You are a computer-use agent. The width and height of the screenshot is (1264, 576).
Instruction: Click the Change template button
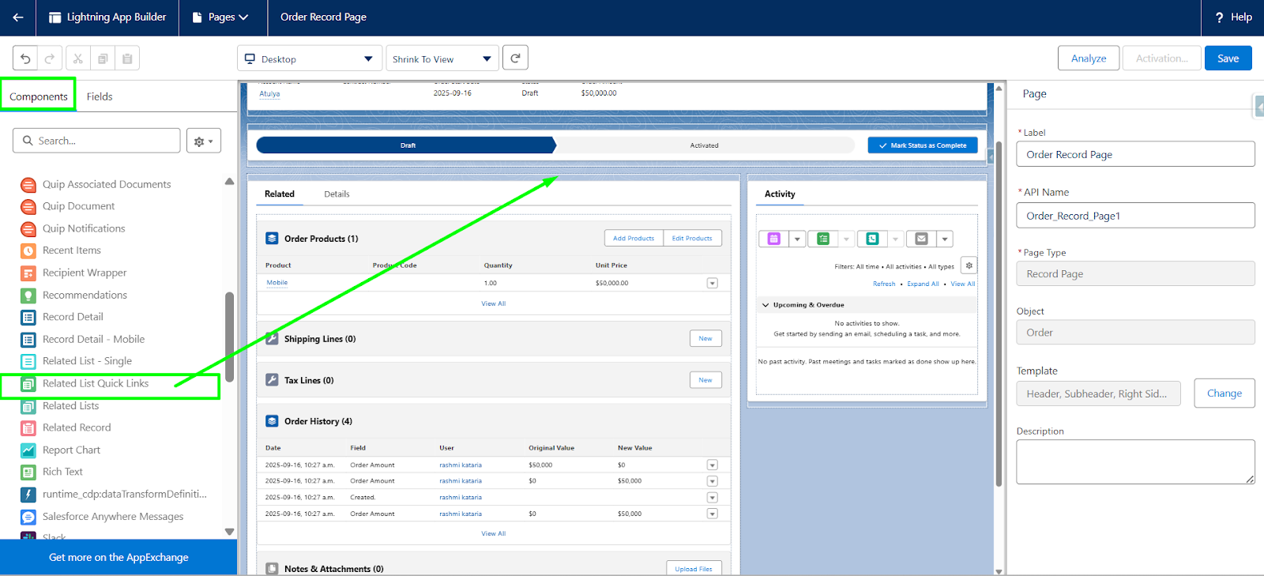(1224, 393)
